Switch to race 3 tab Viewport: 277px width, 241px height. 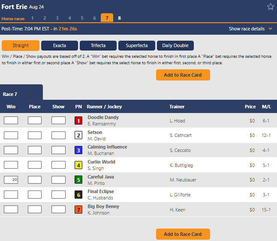pyautogui.click(x=57, y=18)
